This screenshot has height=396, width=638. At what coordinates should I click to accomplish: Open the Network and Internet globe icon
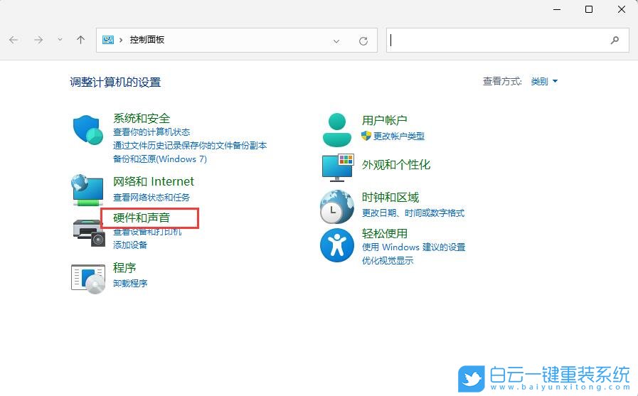click(x=87, y=191)
